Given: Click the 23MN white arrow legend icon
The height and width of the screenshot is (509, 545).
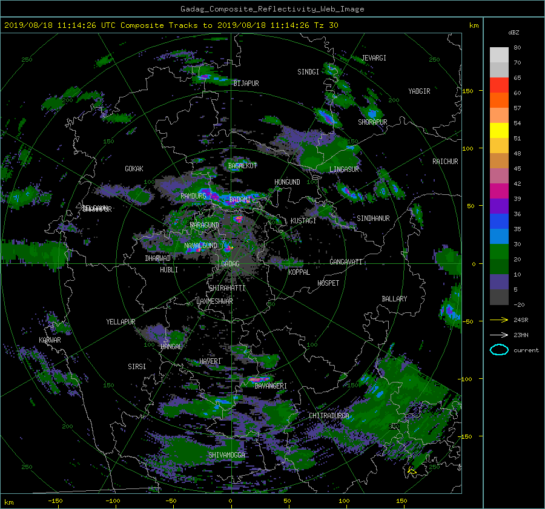Looking at the screenshot, I should point(499,335).
